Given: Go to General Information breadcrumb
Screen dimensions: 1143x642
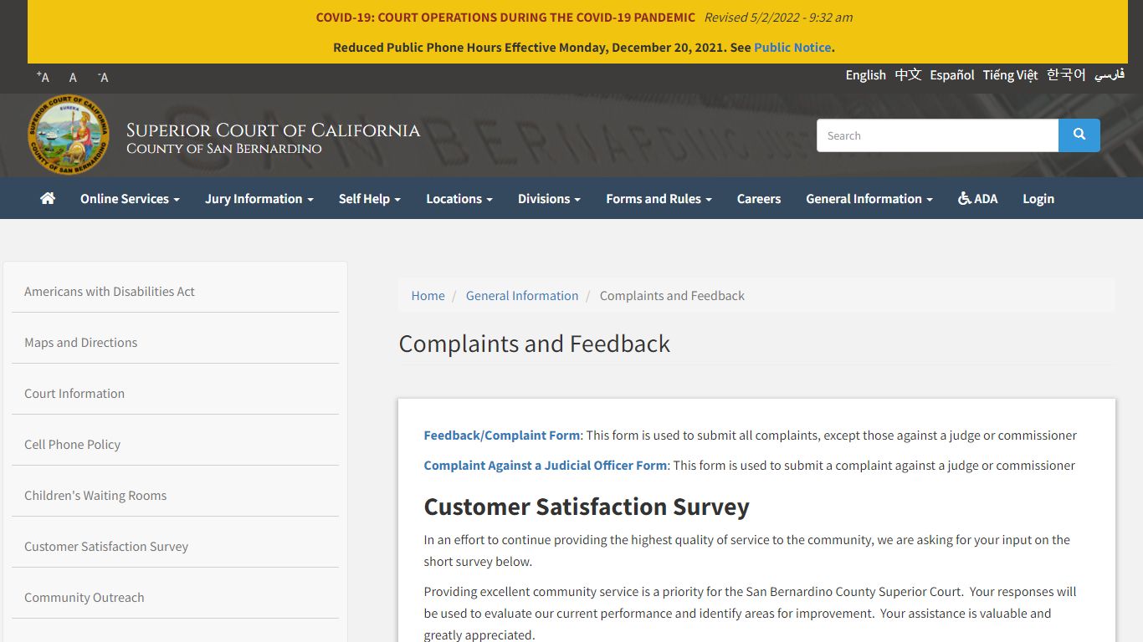Looking at the screenshot, I should coord(522,295).
